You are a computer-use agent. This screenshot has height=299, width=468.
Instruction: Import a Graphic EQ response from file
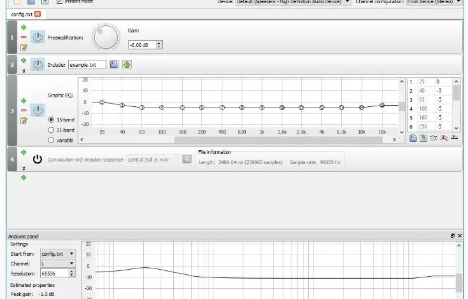click(x=413, y=138)
